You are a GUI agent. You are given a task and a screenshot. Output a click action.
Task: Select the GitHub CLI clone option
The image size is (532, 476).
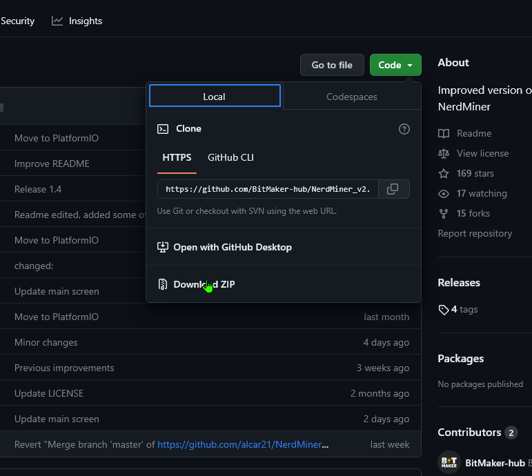[x=230, y=157]
